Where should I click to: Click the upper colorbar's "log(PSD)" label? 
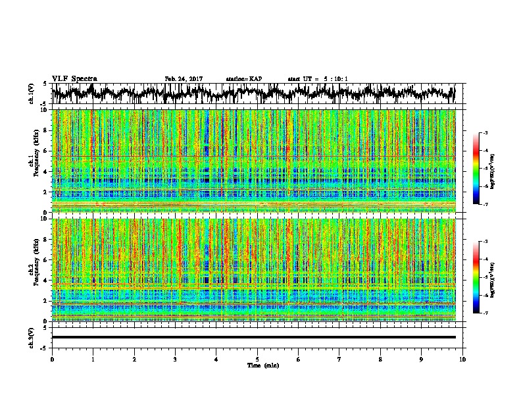(493, 171)
